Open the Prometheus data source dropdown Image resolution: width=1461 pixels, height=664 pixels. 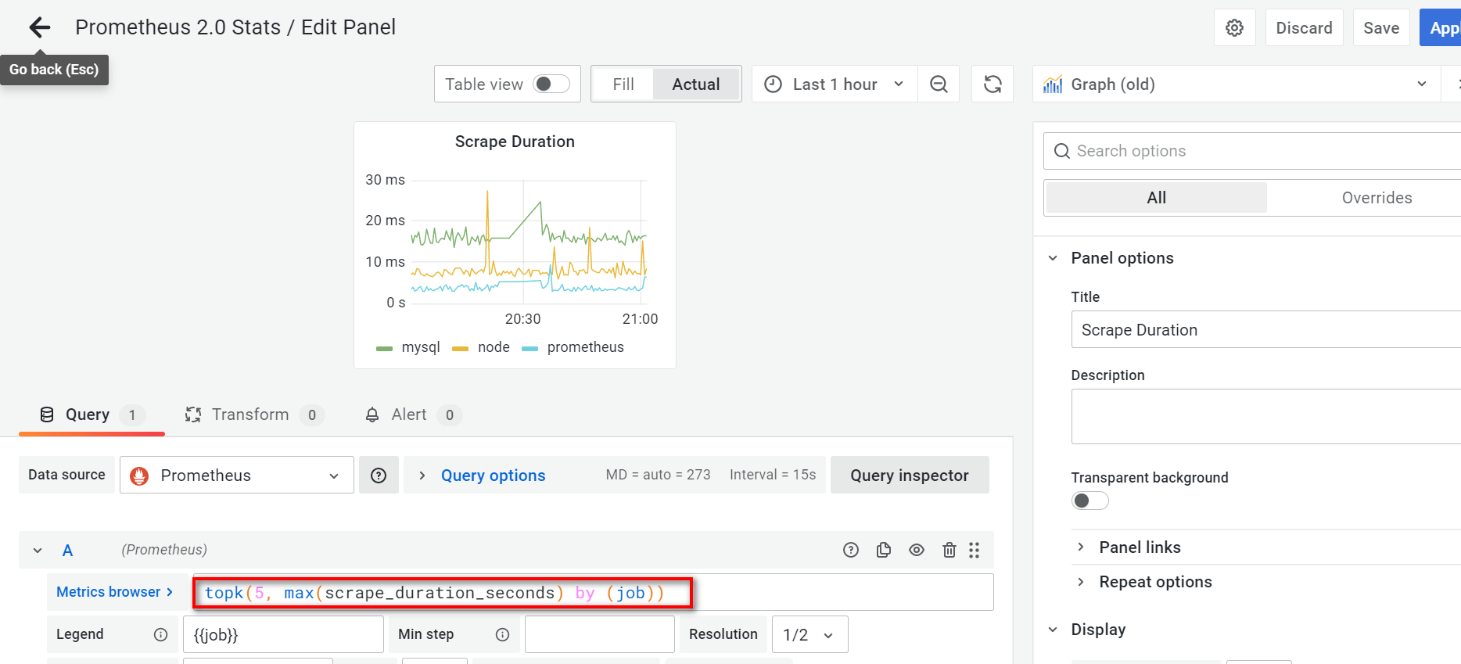click(x=237, y=476)
